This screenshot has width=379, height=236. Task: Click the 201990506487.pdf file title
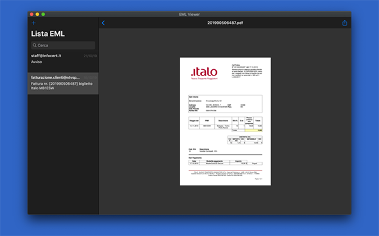[x=226, y=23]
